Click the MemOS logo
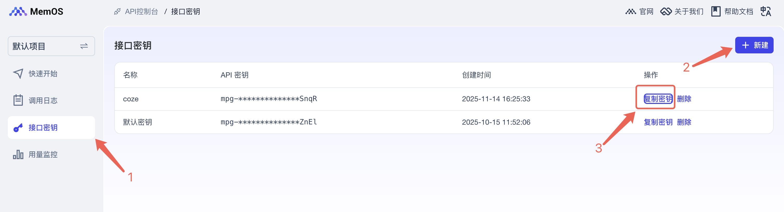This screenshot has width=784, height=212. 37,11
